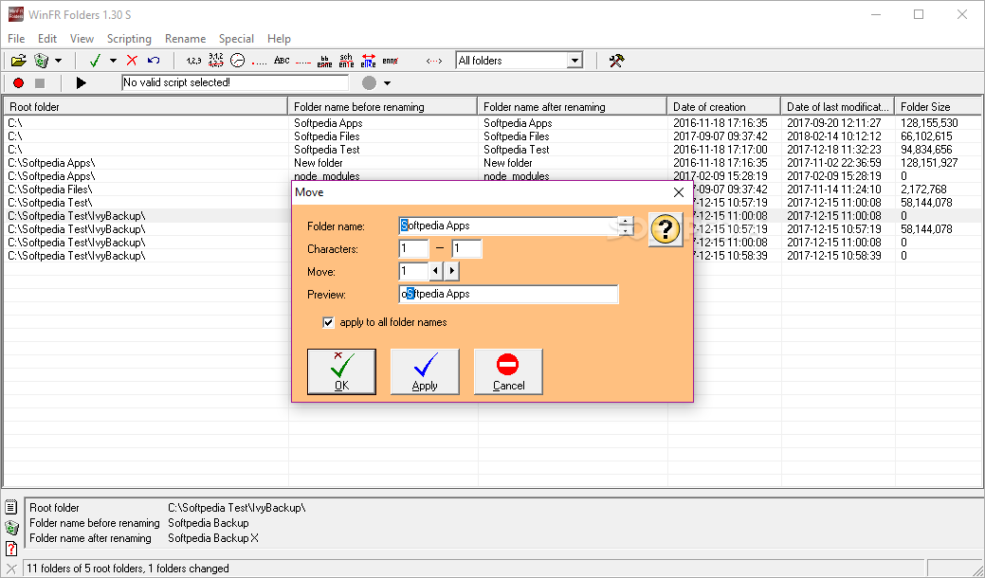
Task: Click the first Characters number field
Action: point(413,248)
